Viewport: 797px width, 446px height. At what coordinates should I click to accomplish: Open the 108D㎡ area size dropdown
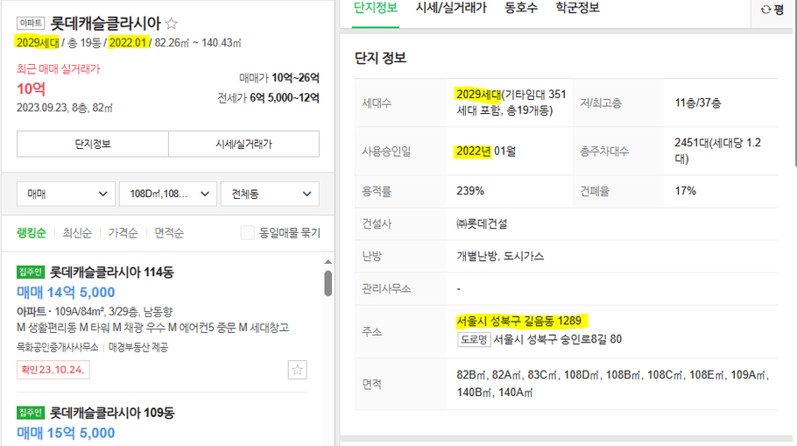[168, 194]
